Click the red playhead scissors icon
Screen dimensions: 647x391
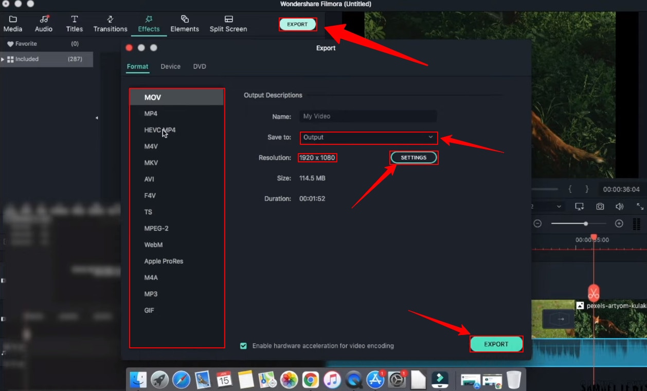pyautogui.click(x=594, y=294)
